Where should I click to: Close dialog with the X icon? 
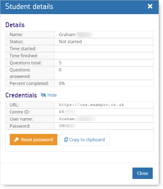pyautogui.click(x=150, y=6)
